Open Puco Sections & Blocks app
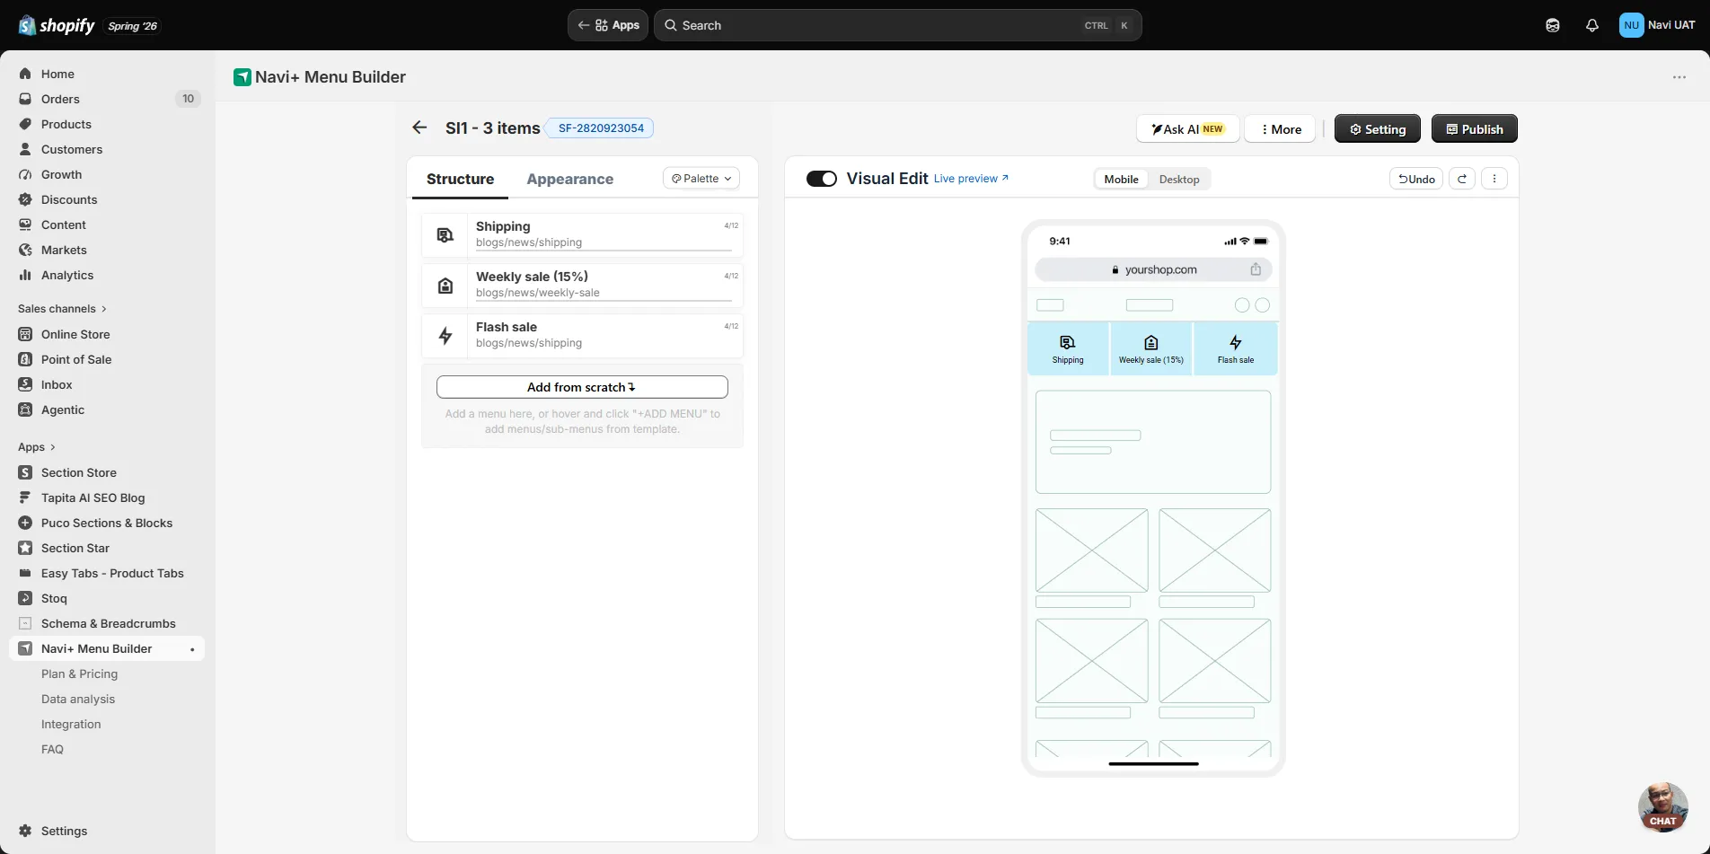Screen dimensions: 1710x854 click(107, 523)
